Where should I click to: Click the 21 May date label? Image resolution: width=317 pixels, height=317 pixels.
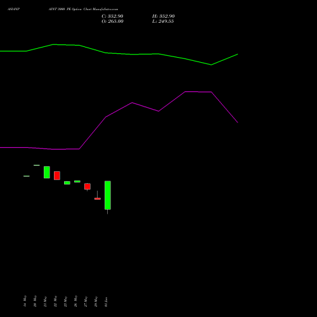tap(45, 302)
